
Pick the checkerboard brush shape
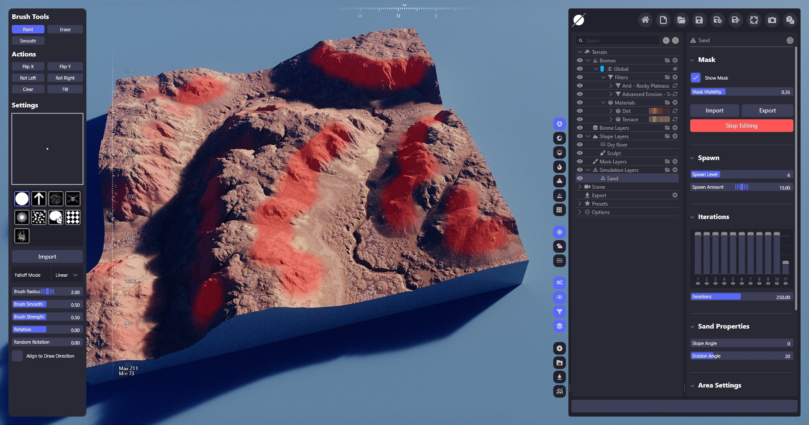73,217
